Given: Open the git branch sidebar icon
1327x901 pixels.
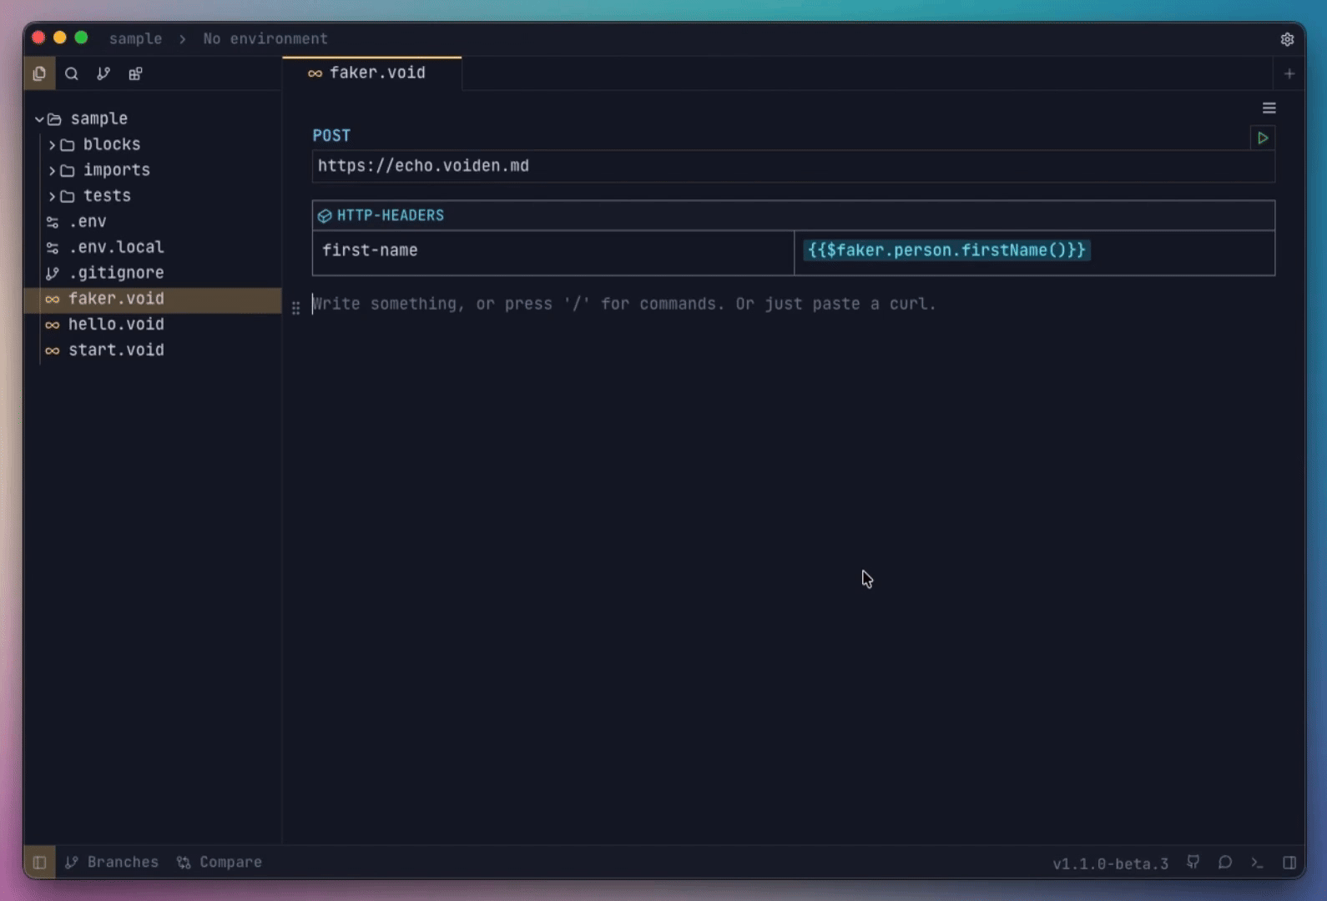Looking at the screenshot, I should pos(103,73).
